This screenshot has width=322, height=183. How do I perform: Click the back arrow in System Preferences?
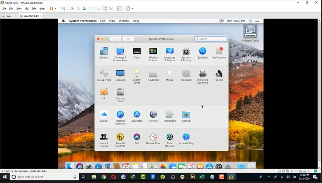click(113, 39)
